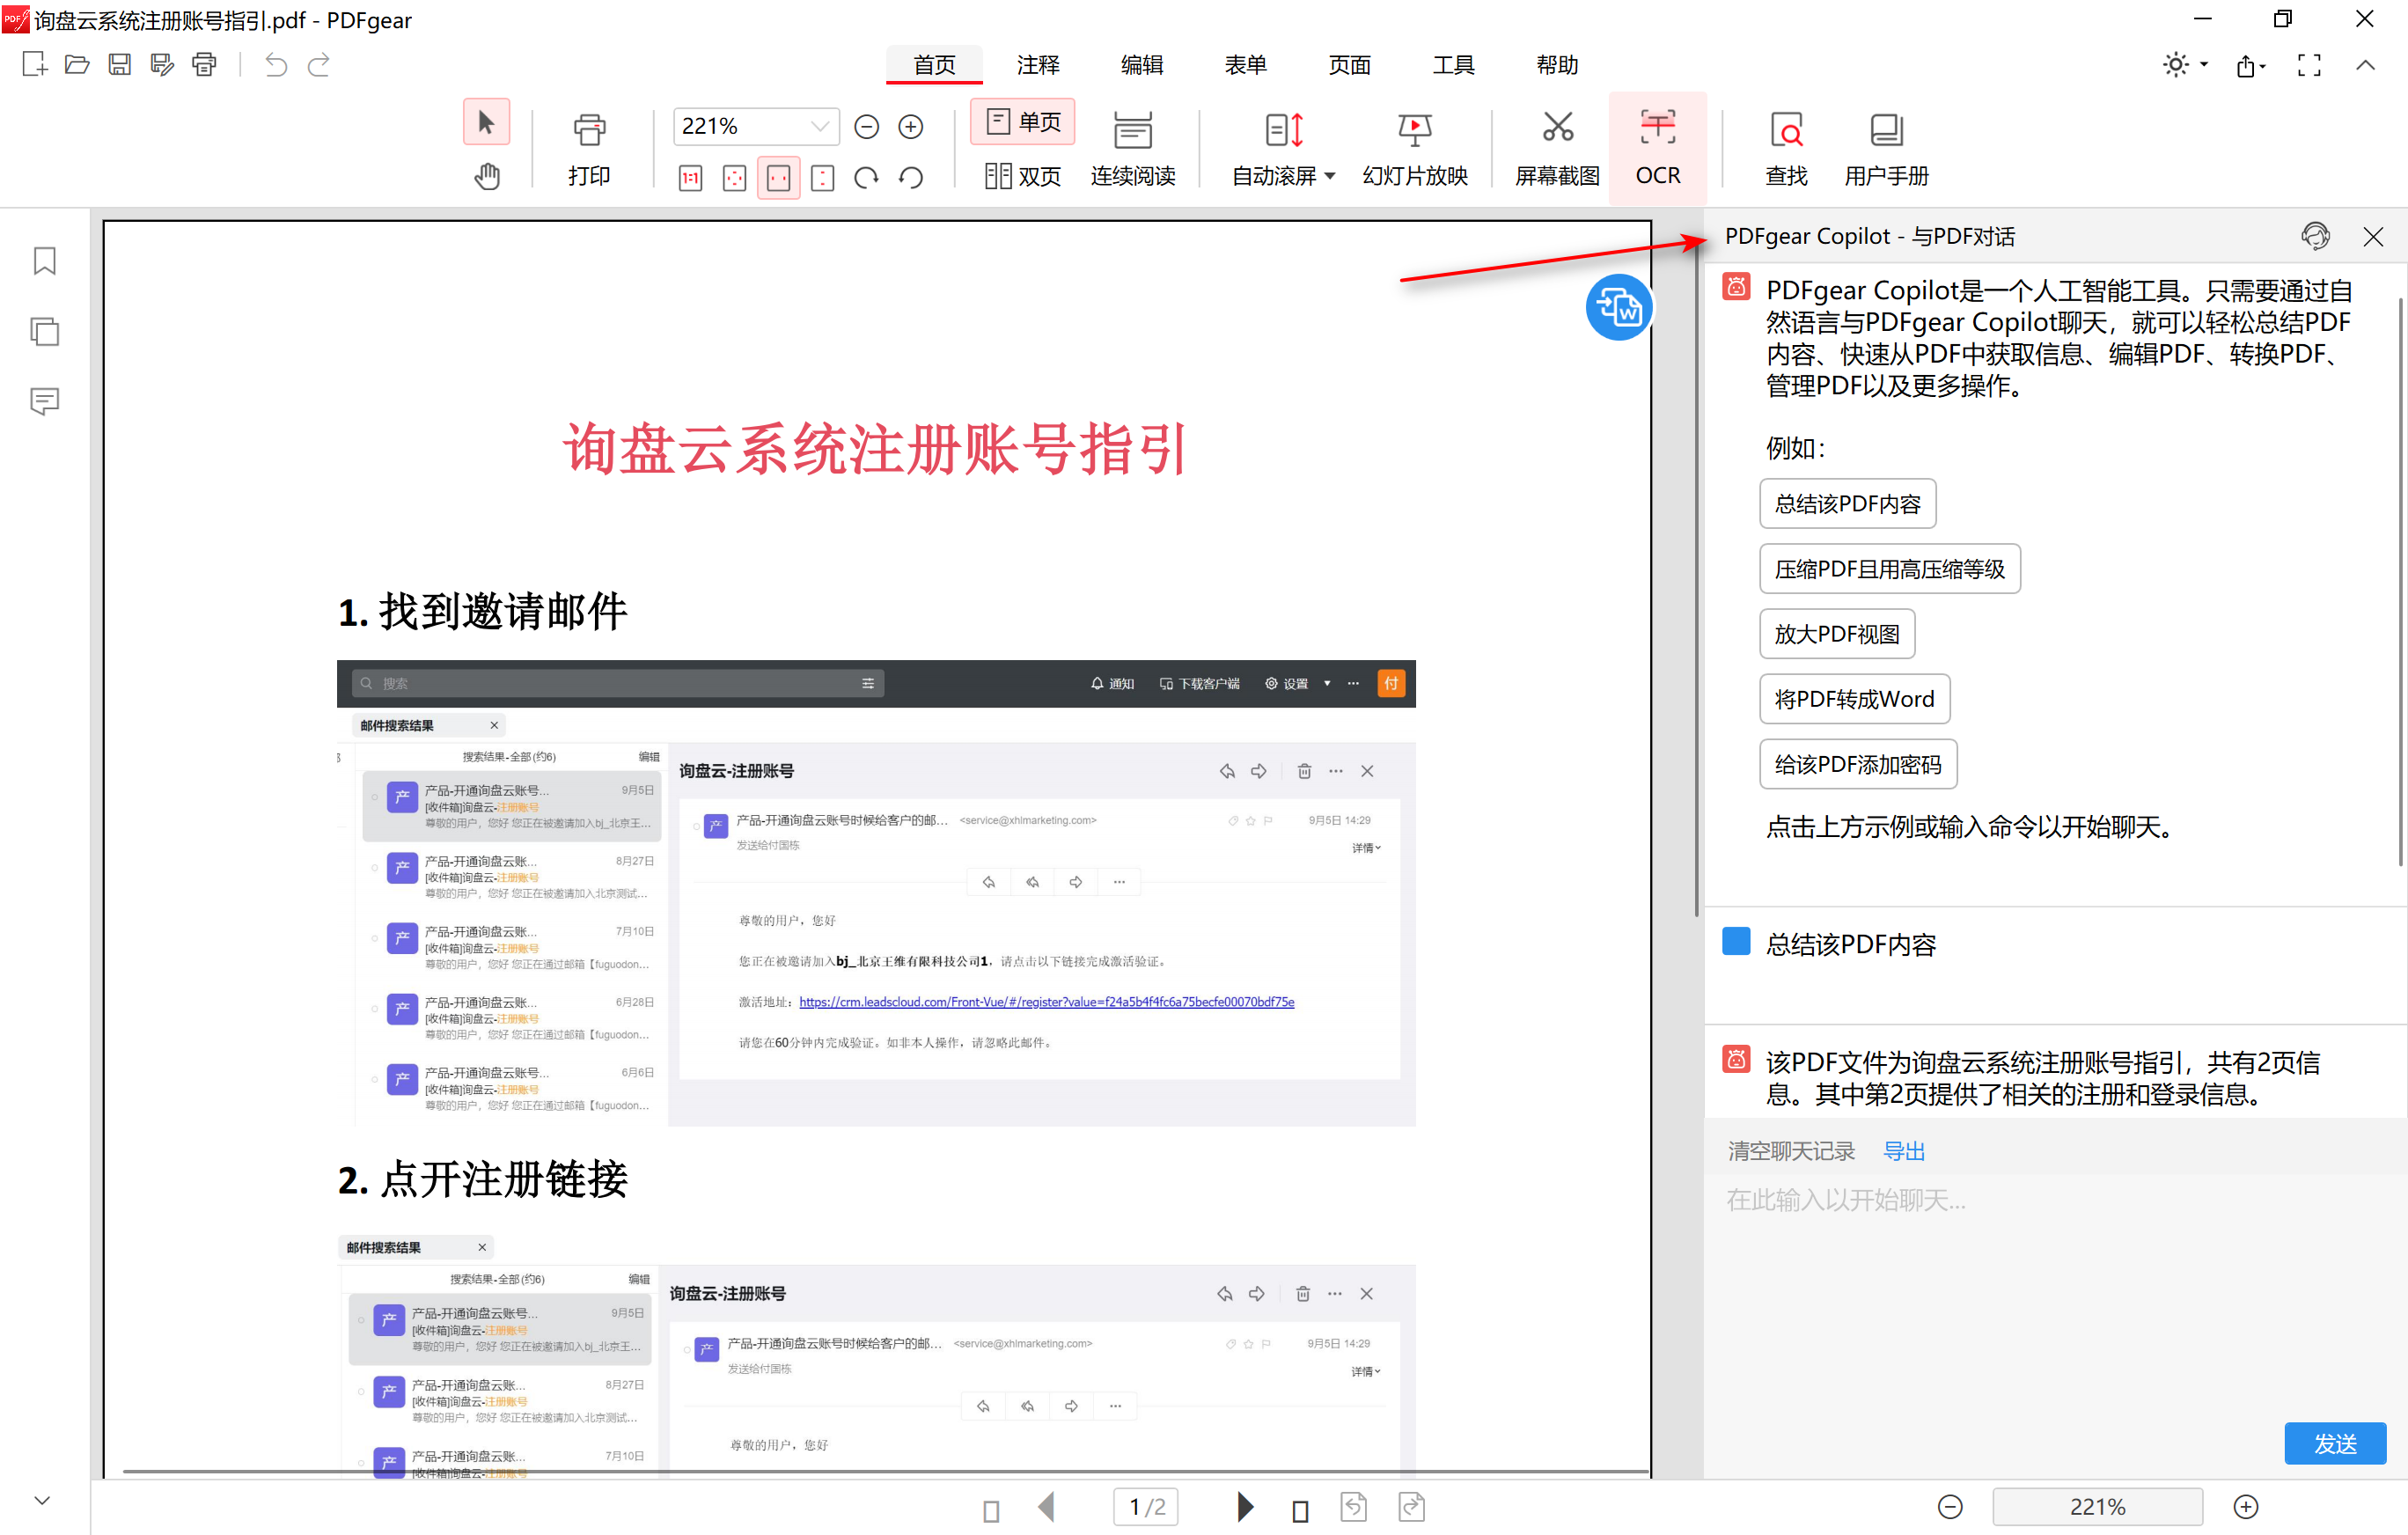
Task: Switch to the 工具 tab
Action: 1454,65
